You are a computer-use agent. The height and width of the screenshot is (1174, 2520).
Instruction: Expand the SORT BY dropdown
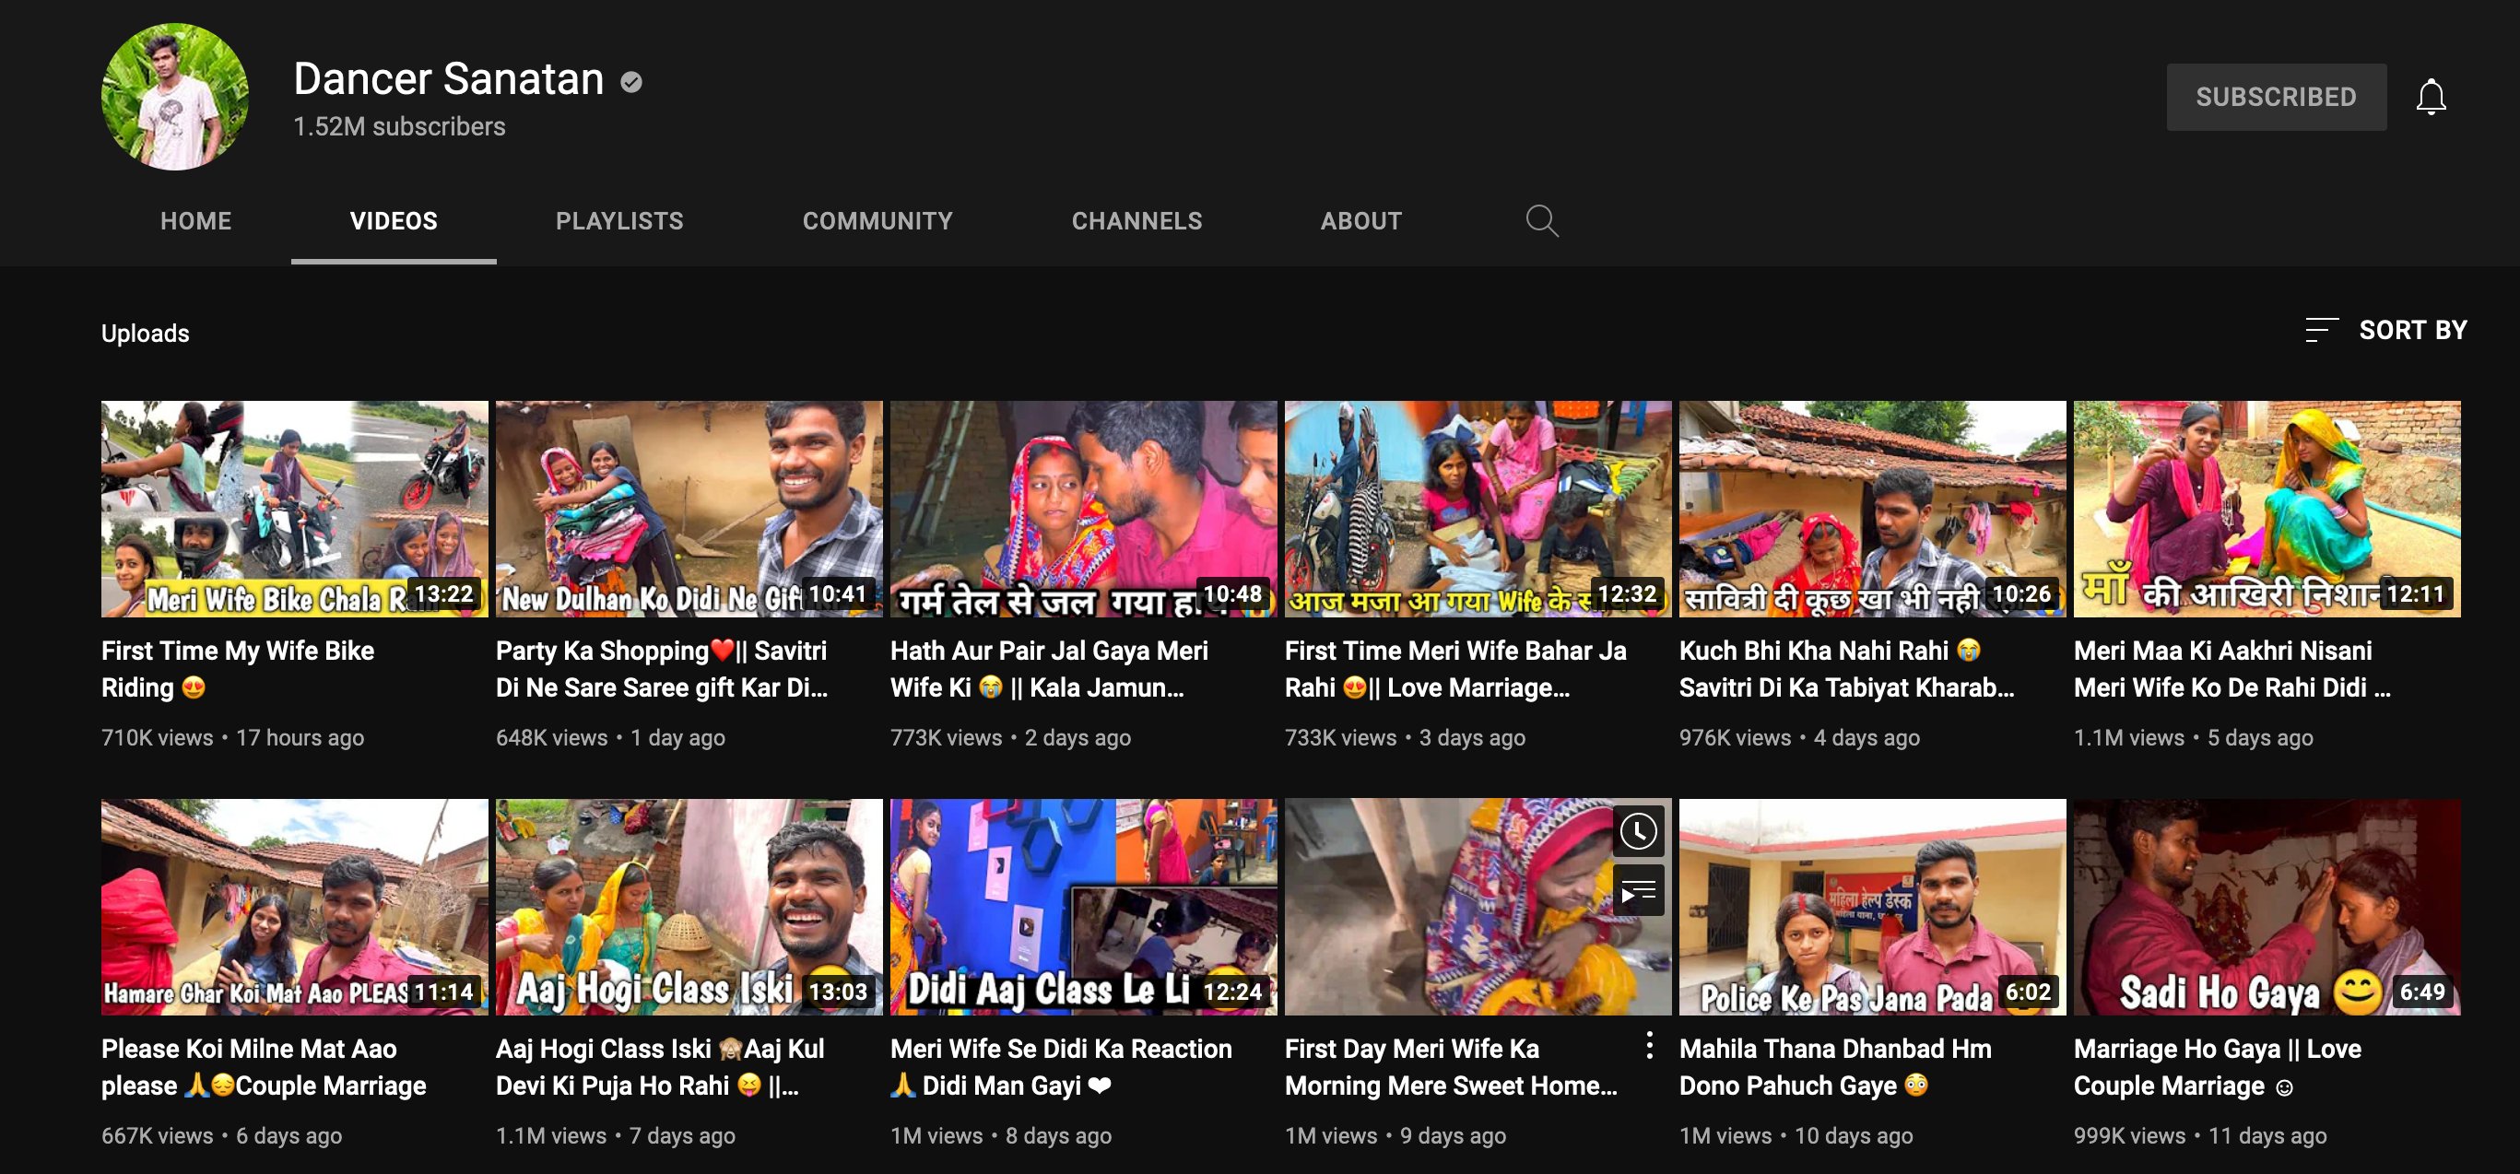tap(2411, 330)
